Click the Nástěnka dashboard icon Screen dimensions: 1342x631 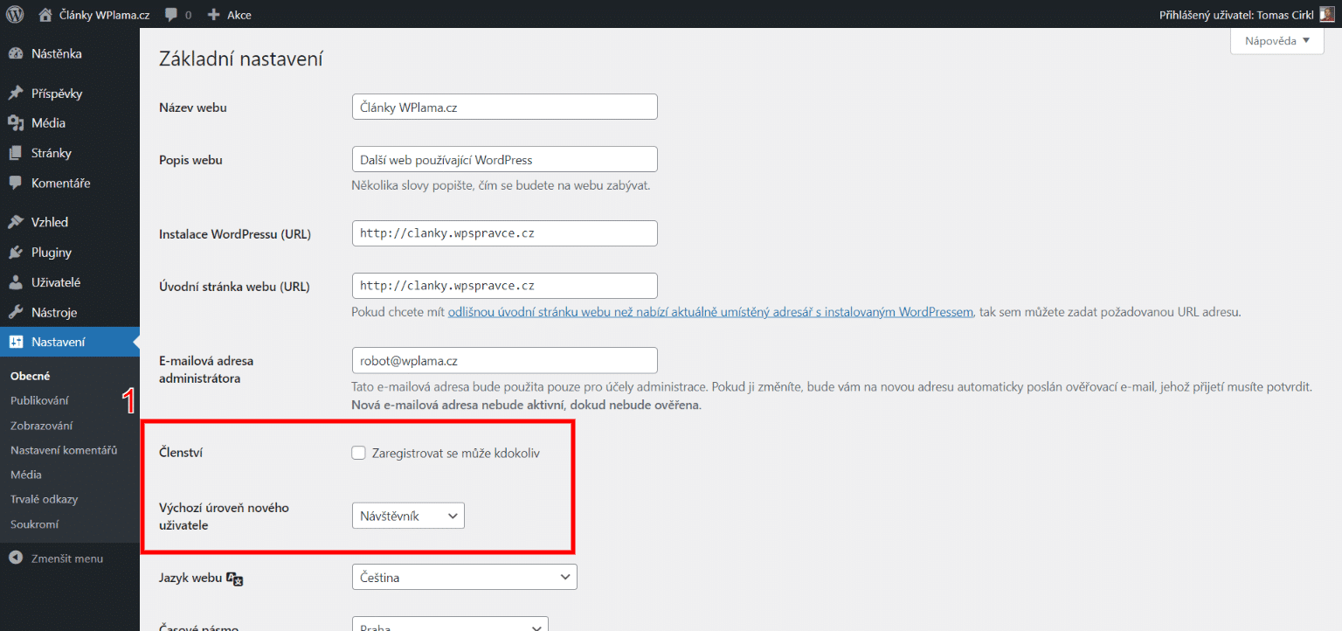click(16, 54)
